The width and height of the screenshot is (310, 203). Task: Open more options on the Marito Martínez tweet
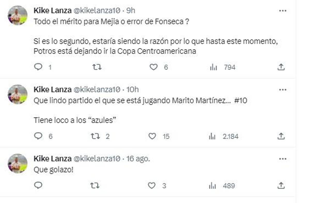click(x=283, y=90)
